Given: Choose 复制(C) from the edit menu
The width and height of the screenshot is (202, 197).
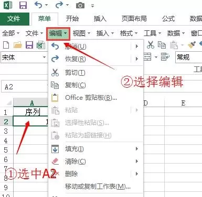Looking at the screenshot, I should point(96,85).
